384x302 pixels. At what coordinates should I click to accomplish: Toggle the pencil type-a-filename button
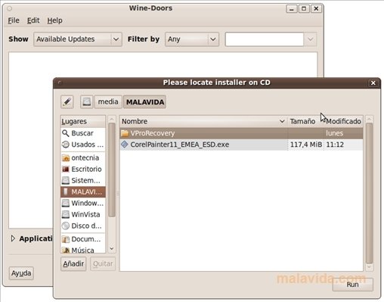(x=67, y=102)
